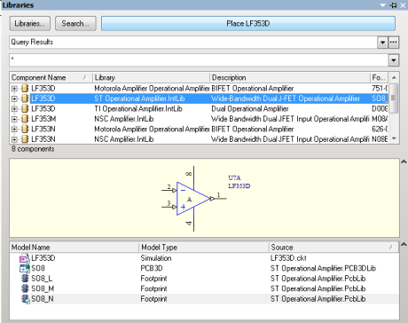Click 'Simulation' model type cell

(x=156, y=258)
